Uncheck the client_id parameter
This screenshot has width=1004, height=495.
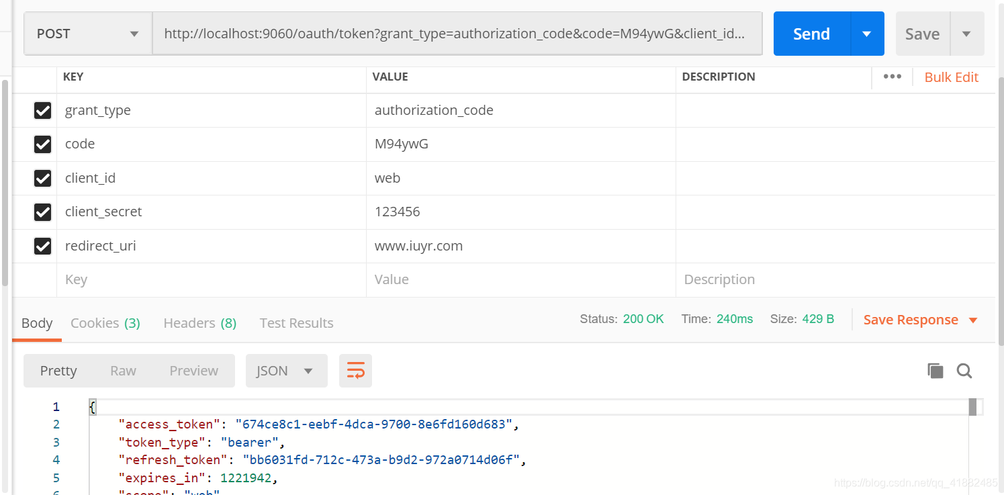point(42,178)
